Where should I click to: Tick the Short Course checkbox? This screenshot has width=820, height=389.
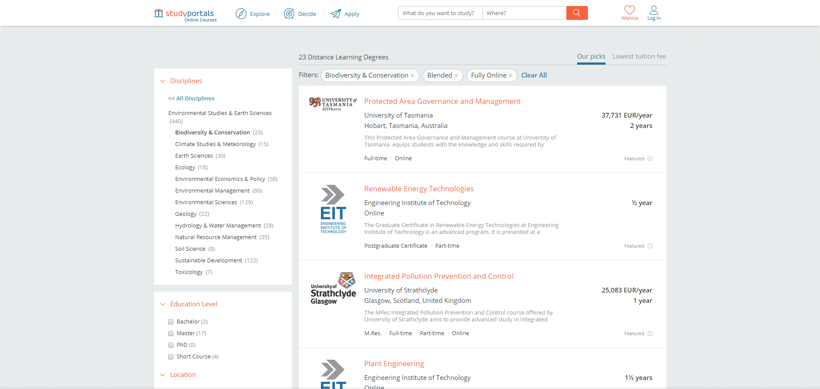171,357
